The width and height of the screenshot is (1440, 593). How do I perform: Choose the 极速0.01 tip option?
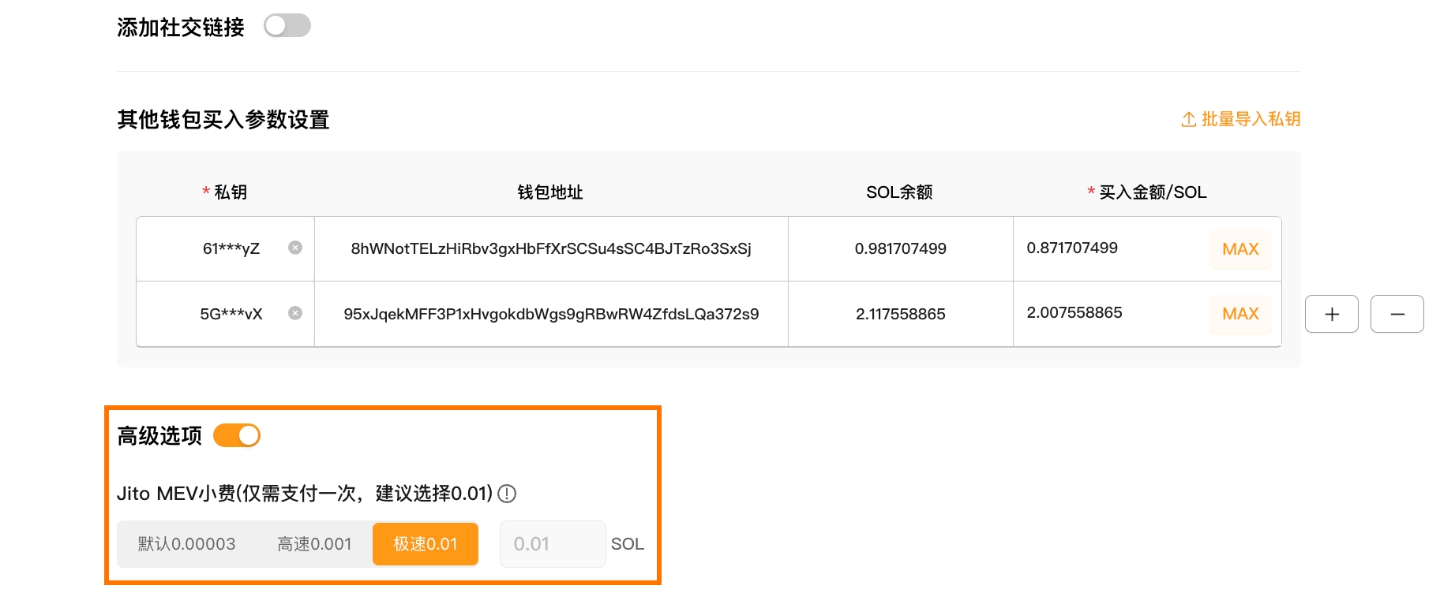tap(426, 544)
